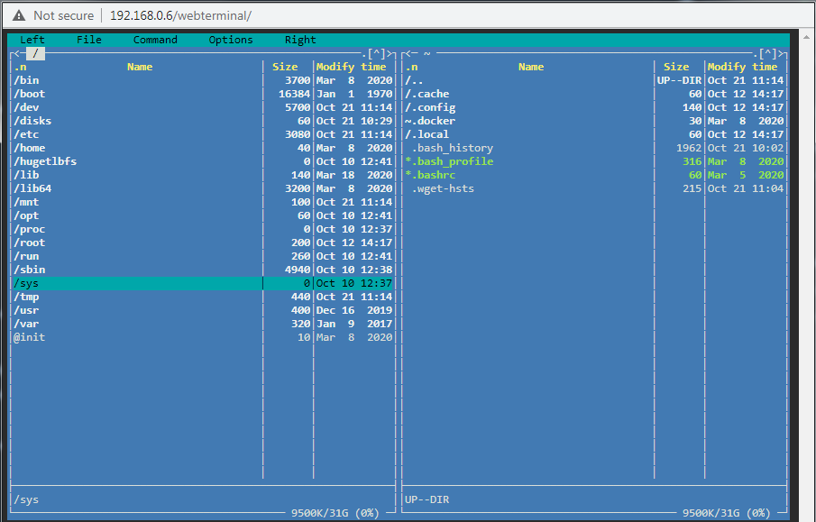Select the /home directory
This screenshot has height=522, width=816.
pos(203,148)
